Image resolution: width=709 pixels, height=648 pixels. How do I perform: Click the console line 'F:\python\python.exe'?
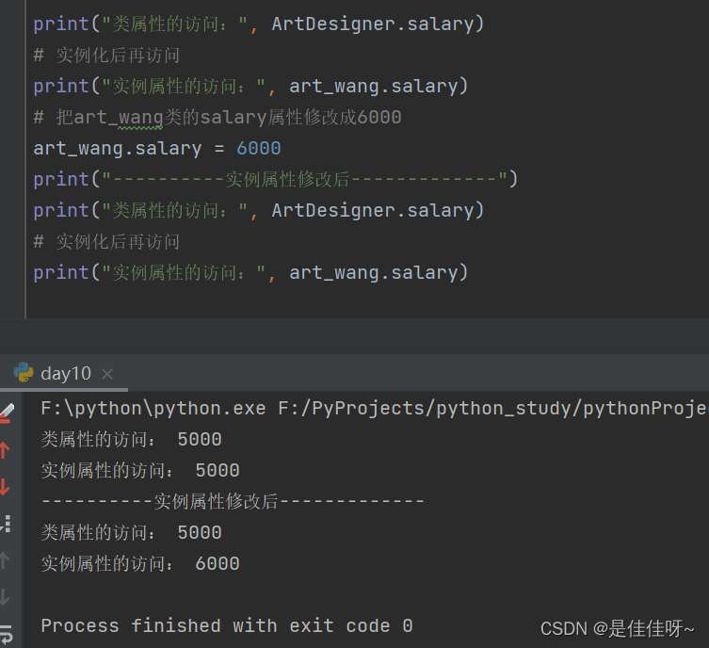[153, 409]
